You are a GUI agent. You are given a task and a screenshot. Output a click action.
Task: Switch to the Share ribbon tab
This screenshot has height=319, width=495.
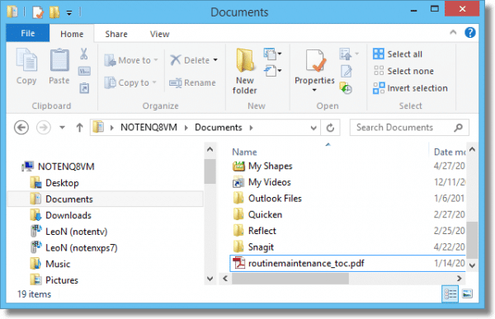pyautogui.click(x=116, y=34)
